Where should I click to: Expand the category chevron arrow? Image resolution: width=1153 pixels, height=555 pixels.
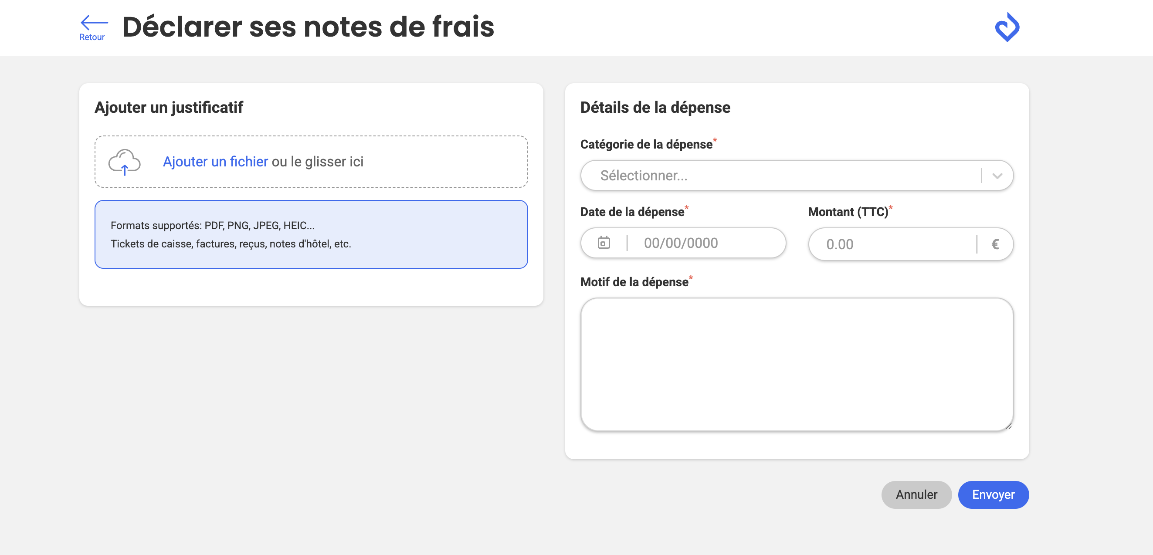997,176
